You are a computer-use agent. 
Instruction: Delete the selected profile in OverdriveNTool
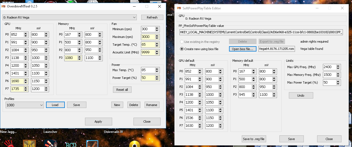tap(134, 105)
